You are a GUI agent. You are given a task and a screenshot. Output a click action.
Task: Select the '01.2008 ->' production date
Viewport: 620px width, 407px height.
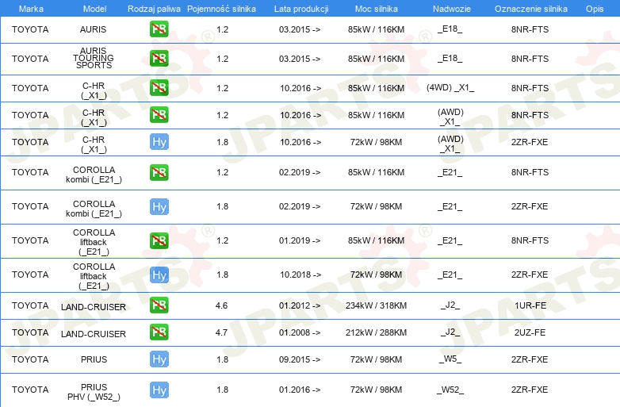(x=300, y=332)
